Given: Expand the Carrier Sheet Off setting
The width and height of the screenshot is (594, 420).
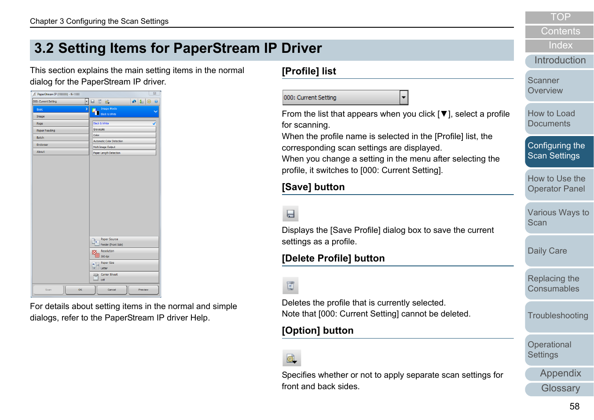Looking at the screenshot, I should click(125, 277).
